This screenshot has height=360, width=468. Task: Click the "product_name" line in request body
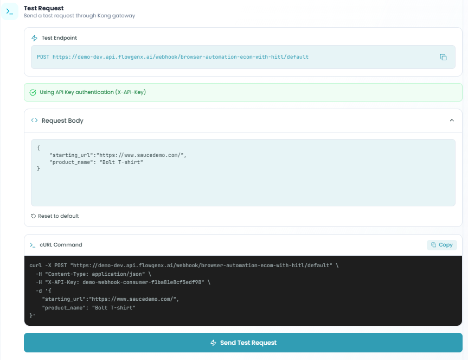tap(96, 162)
